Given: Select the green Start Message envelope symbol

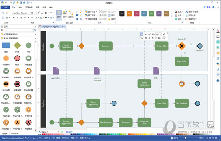Looking at the screenshot, I should point(28,58).
